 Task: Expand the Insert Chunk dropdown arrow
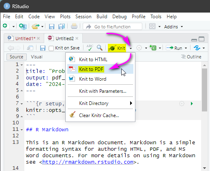click(160, 48)
